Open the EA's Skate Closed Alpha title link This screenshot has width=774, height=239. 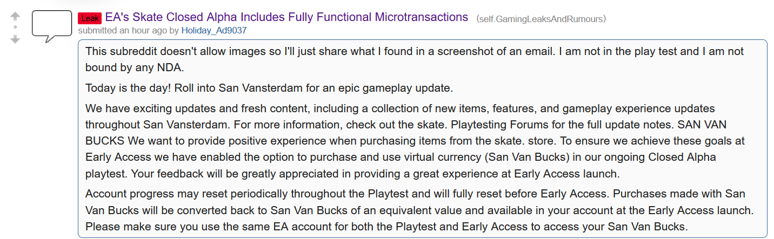(x=286, y=17)
